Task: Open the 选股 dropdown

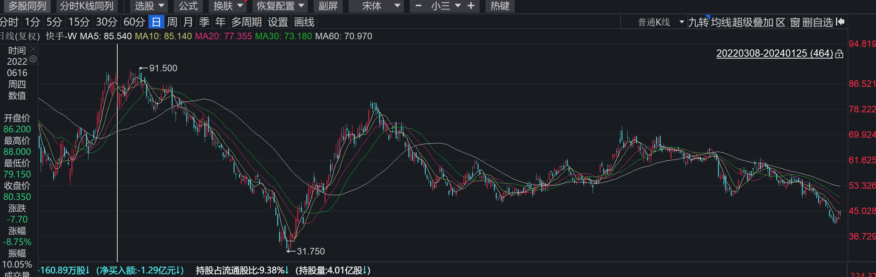Action: coord(150,6)
